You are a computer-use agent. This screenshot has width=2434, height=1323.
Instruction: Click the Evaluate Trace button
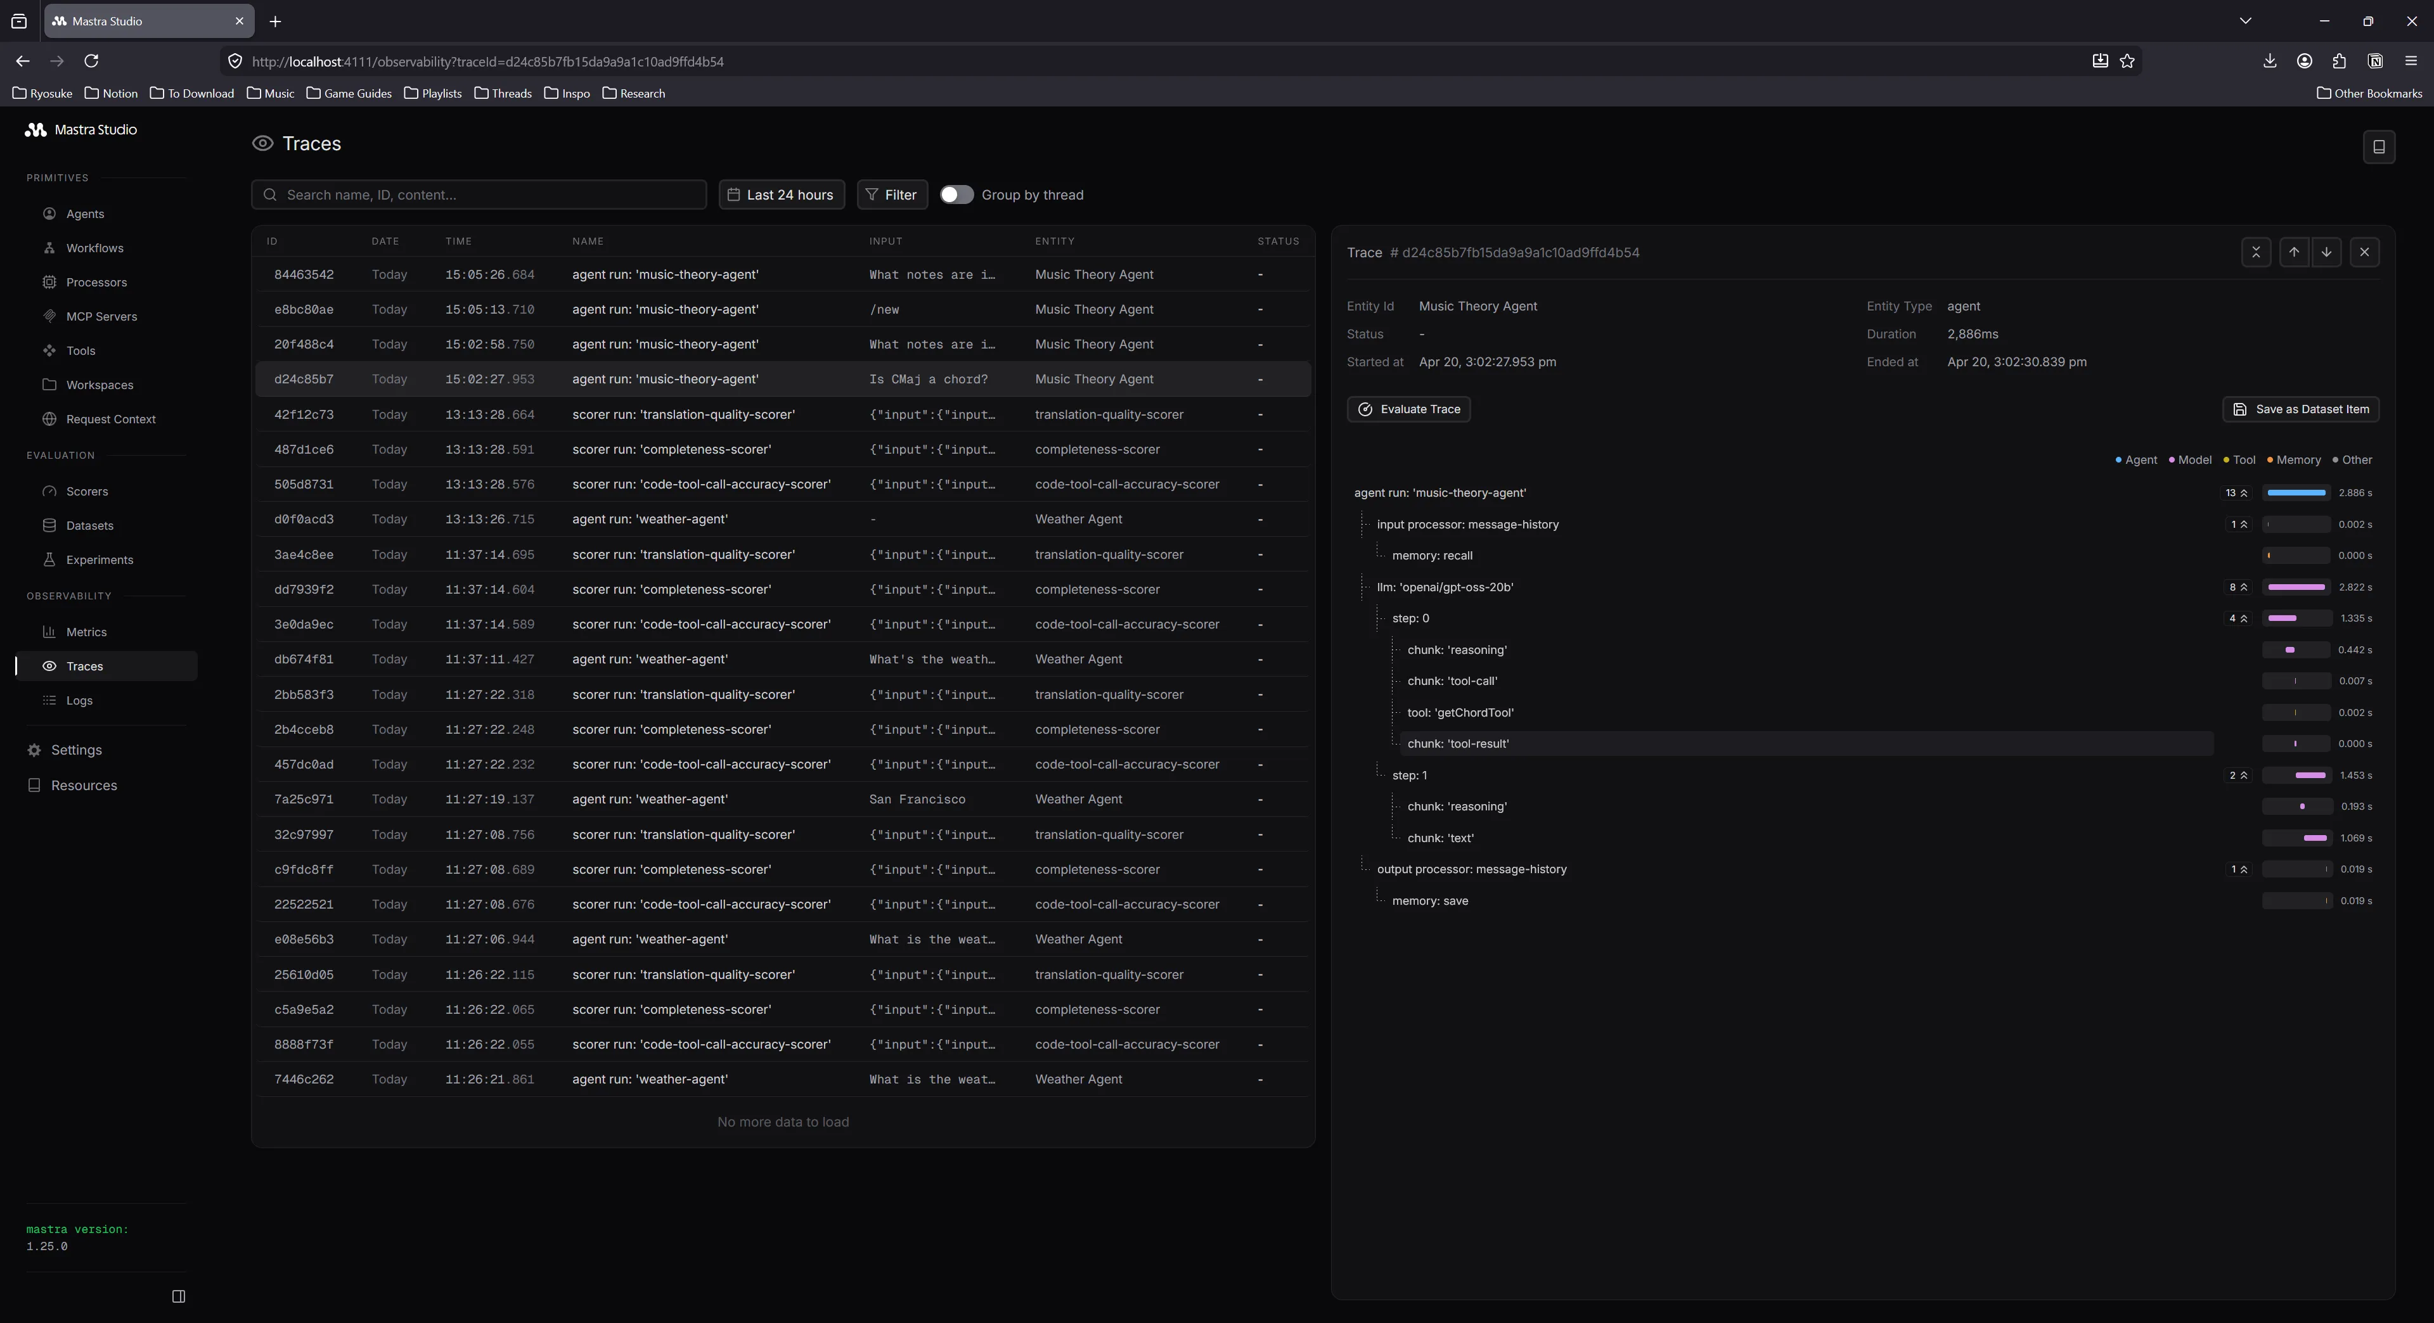click(x=1407, y=409)
